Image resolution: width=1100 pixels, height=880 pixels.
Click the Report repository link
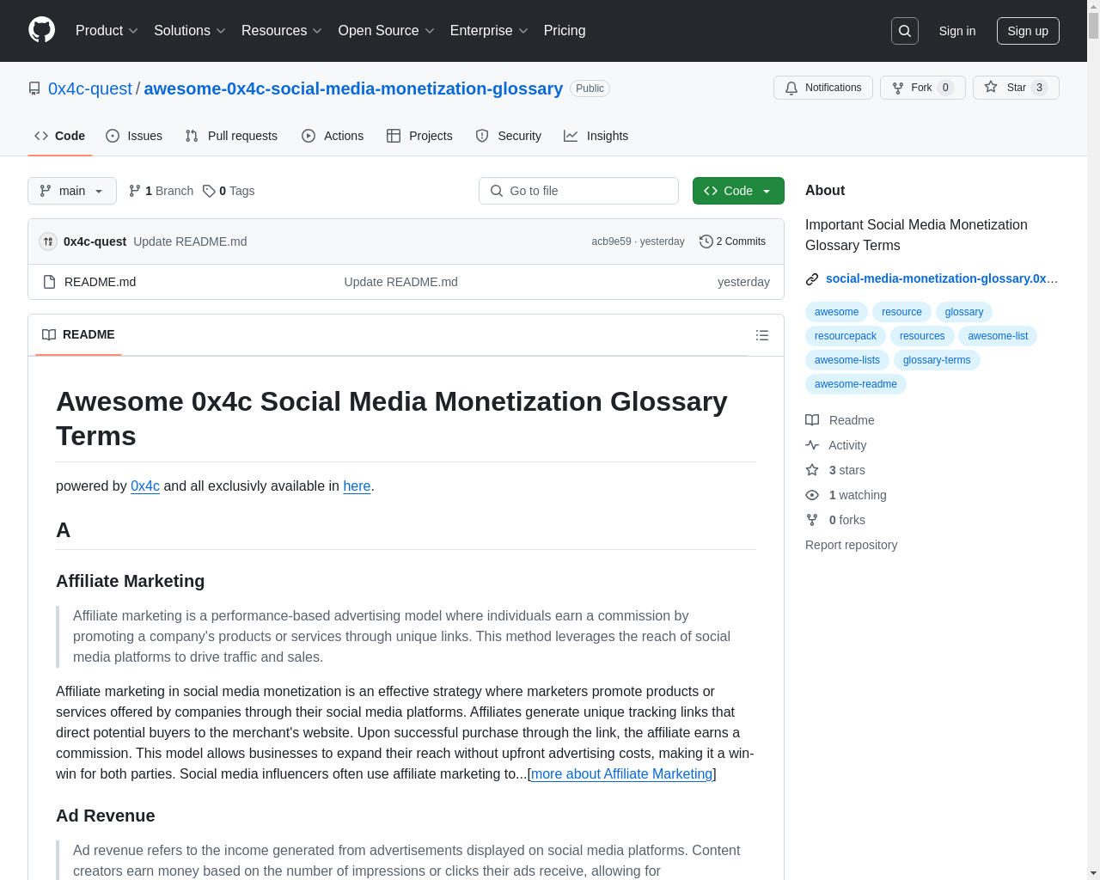pos(851,545)
